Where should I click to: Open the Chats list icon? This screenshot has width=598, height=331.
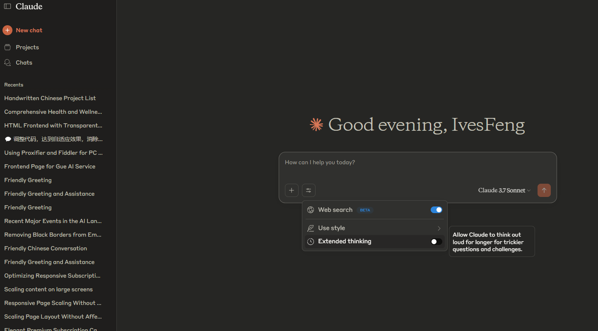(x=7, y=62)
